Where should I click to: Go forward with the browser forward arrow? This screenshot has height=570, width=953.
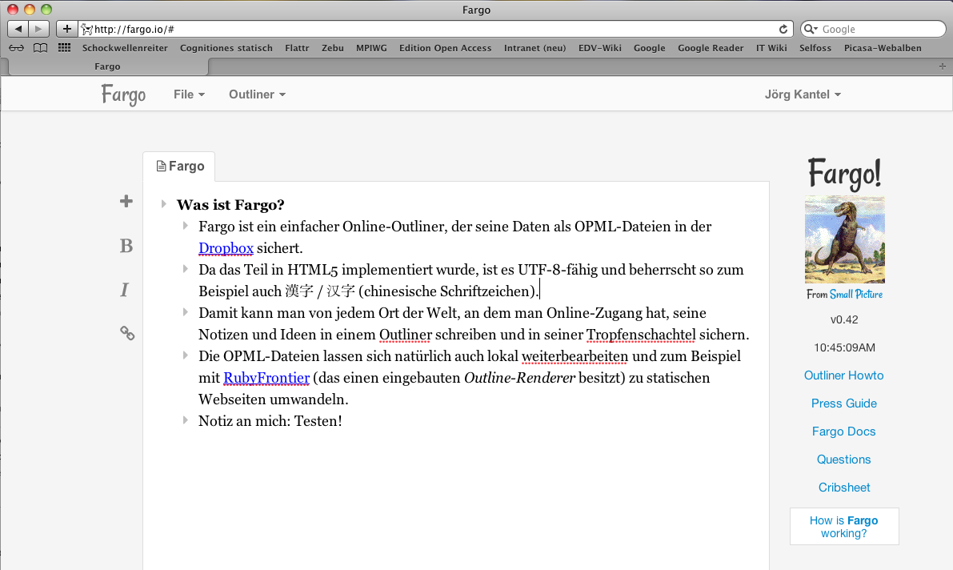38,29
